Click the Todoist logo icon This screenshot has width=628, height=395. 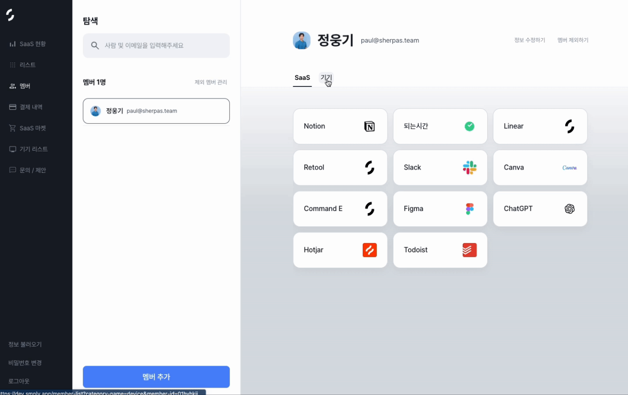click(x=470, y=250)
